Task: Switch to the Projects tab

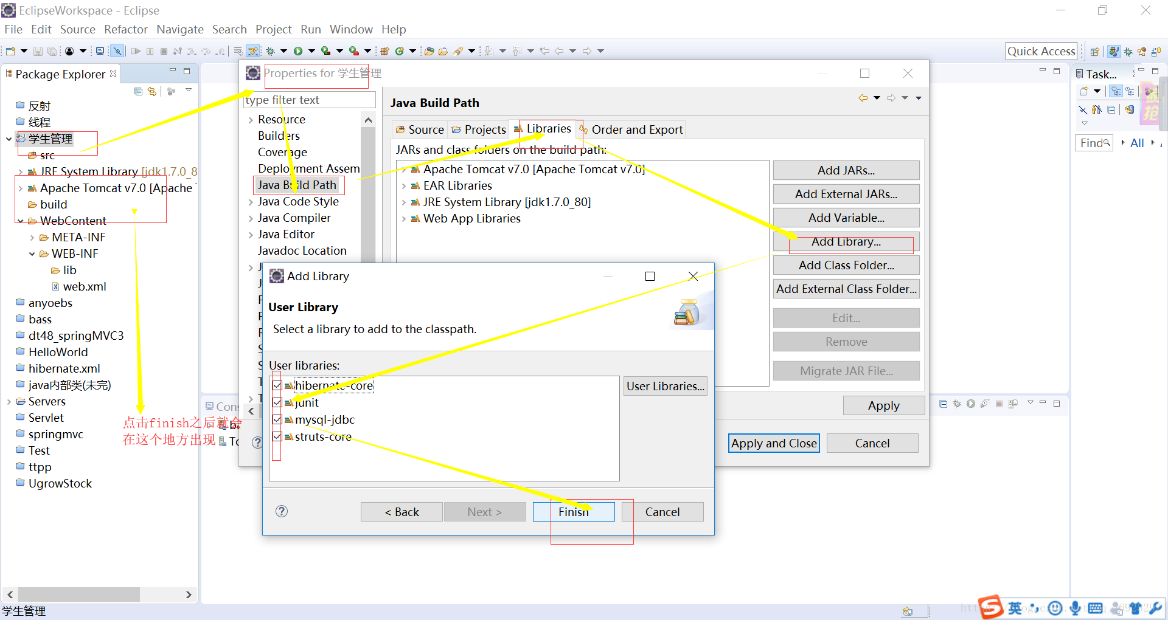Action: [x=479, y=129]
